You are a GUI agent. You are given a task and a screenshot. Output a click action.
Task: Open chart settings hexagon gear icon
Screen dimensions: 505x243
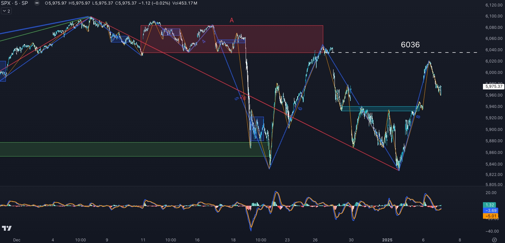(x=494, y=240)
